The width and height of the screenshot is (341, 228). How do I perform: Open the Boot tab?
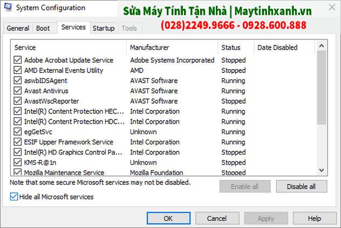pyautogui.click(x=43, y=28)
